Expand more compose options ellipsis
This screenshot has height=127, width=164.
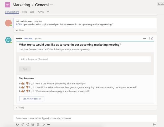point(48,124)
